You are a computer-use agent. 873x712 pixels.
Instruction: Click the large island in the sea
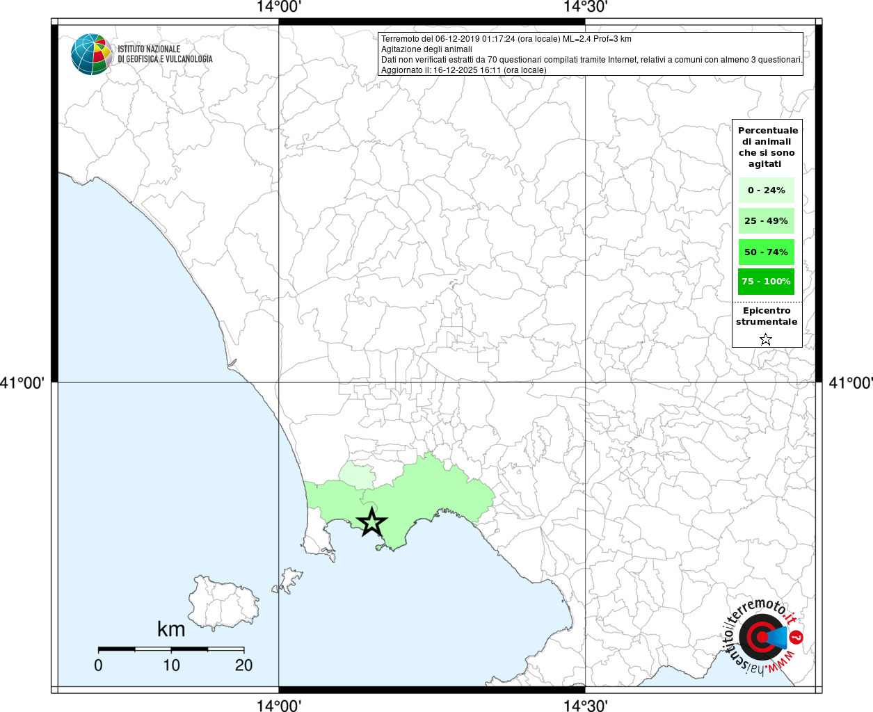pyautogui.click(x=223, y=603)
